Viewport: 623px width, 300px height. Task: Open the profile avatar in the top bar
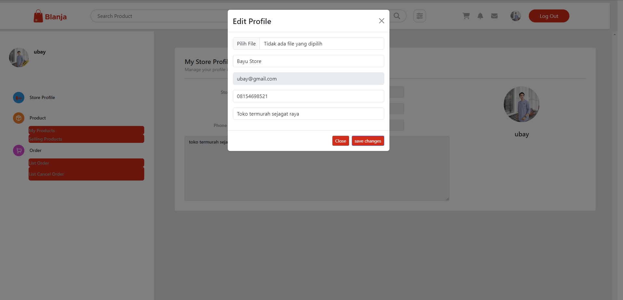click(x=515, y=16)
